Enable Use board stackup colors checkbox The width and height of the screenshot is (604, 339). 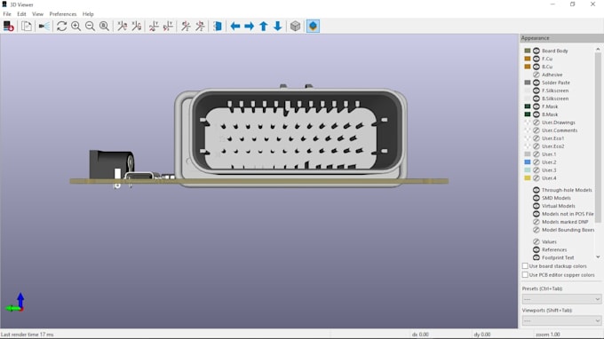click(525, 266)
